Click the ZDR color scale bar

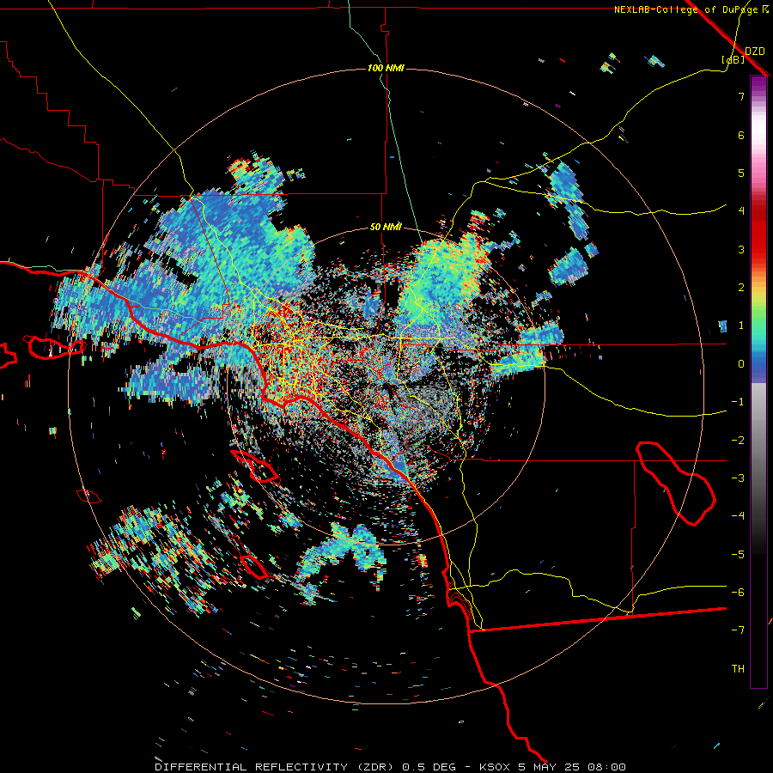[x=758, y=381]
